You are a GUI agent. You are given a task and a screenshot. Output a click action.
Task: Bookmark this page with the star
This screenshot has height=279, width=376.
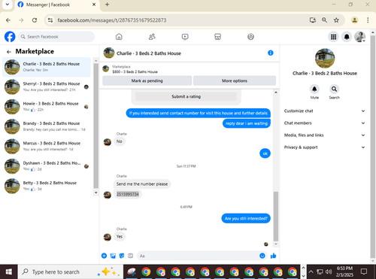tap(336, 20)
